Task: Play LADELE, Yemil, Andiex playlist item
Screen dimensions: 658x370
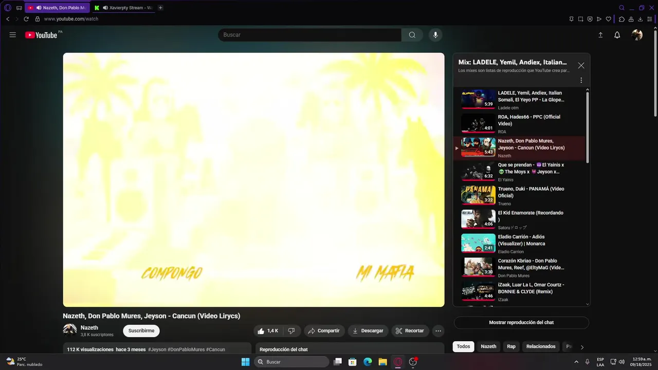Action: point(519,100)
